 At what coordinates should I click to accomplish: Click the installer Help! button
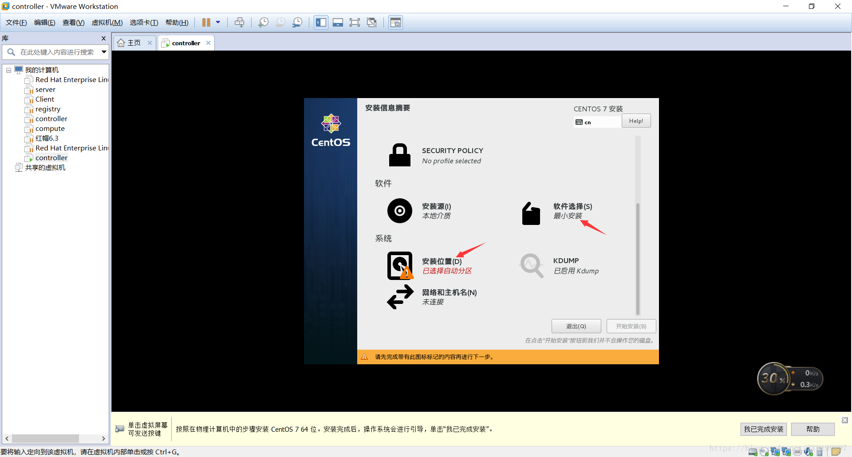pyautogui.click(x=636, y=121)
